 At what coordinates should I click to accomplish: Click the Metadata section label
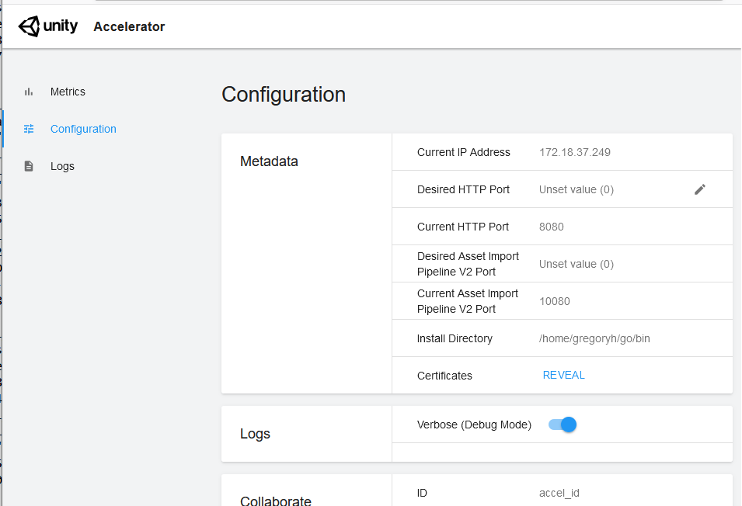[268, 161]
